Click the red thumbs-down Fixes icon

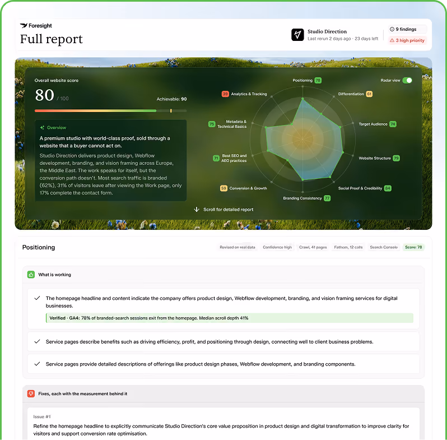(x=31, y=394)
